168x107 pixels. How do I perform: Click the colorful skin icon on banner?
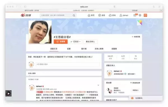[139, 22]
